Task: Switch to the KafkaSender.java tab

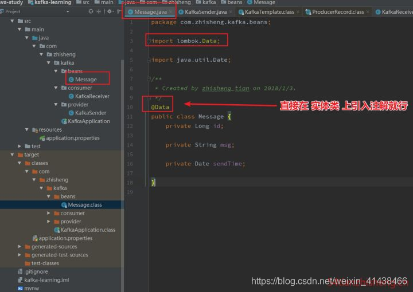Action: pyautogui.click(x=205, y=12)
